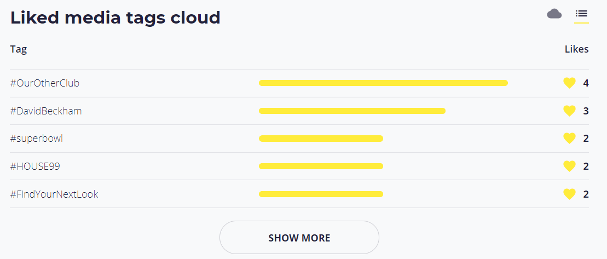
Task: Click heart icon for #OurOtherClub
Action: (569, 83)
